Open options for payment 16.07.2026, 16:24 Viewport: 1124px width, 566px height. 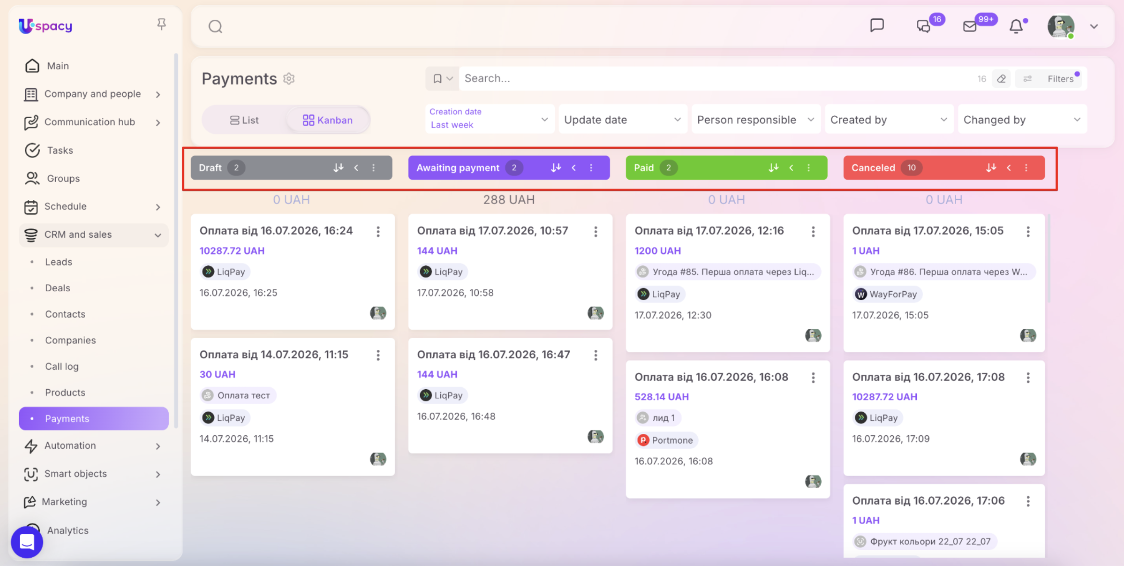pyautogui.click(x=378, y=232)
